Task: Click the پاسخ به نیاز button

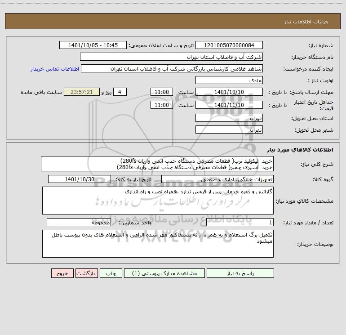Action: pos(240,273)
